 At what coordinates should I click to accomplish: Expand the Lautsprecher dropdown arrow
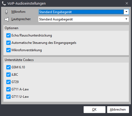[126, 19]
